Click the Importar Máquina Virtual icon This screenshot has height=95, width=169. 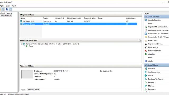(146, 27)
